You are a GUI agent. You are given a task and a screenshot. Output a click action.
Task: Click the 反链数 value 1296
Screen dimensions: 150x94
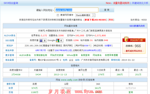click(x=76, y=40)
